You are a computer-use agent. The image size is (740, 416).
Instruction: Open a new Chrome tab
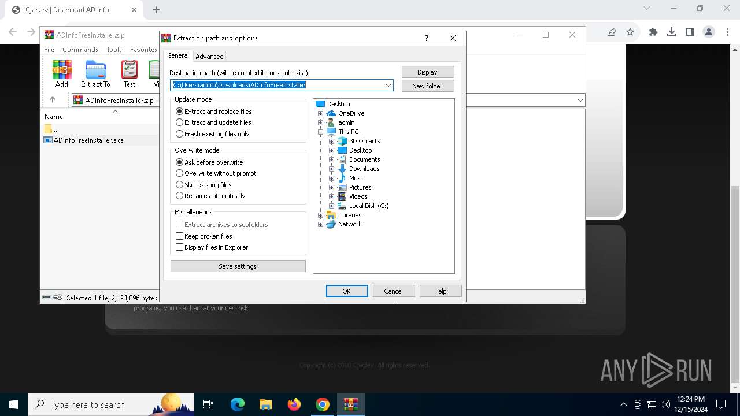(156, 9)
